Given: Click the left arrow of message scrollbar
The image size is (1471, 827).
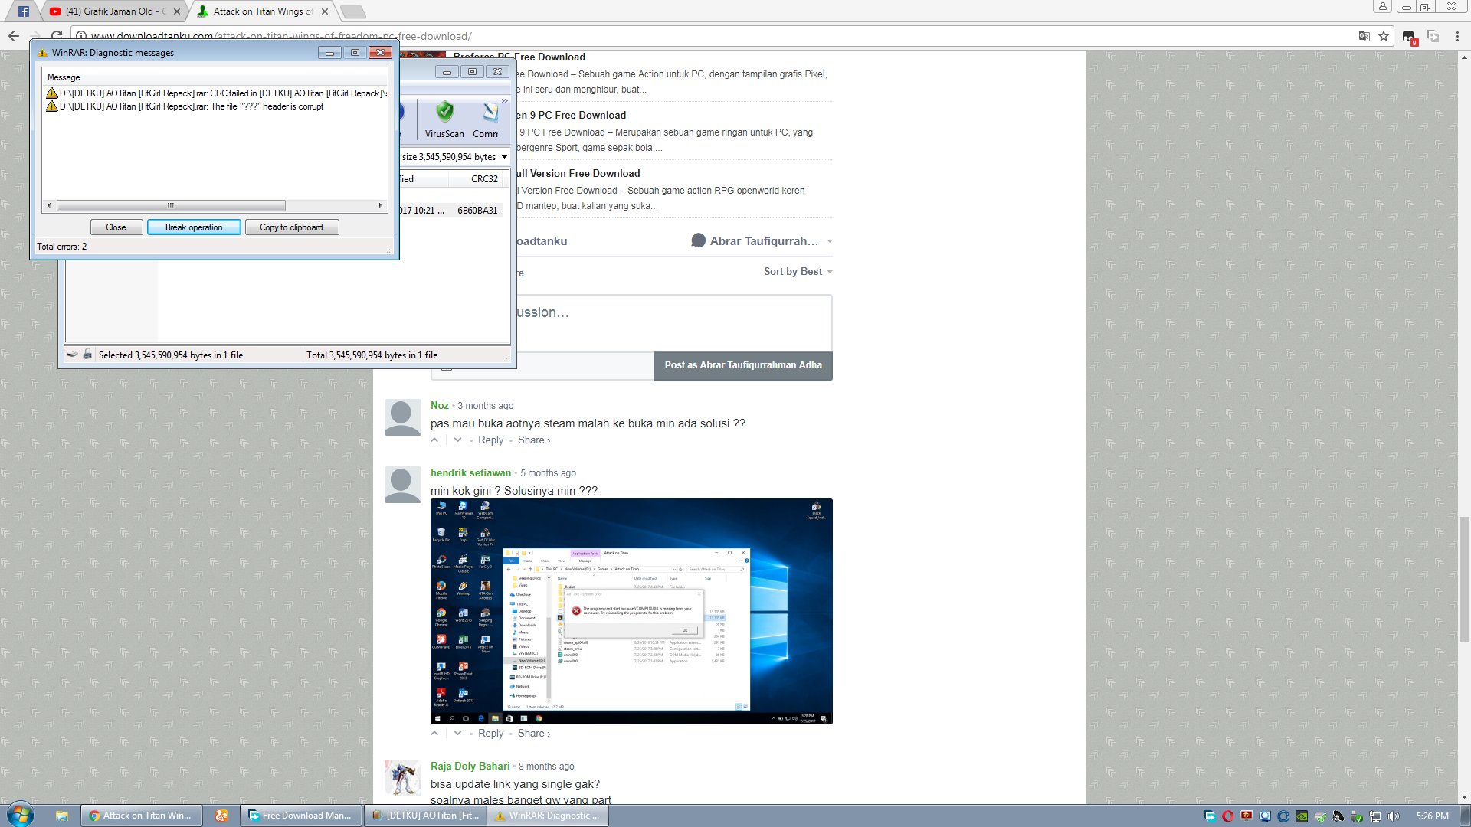Looking at the screenshot, I should coord(49,205).
